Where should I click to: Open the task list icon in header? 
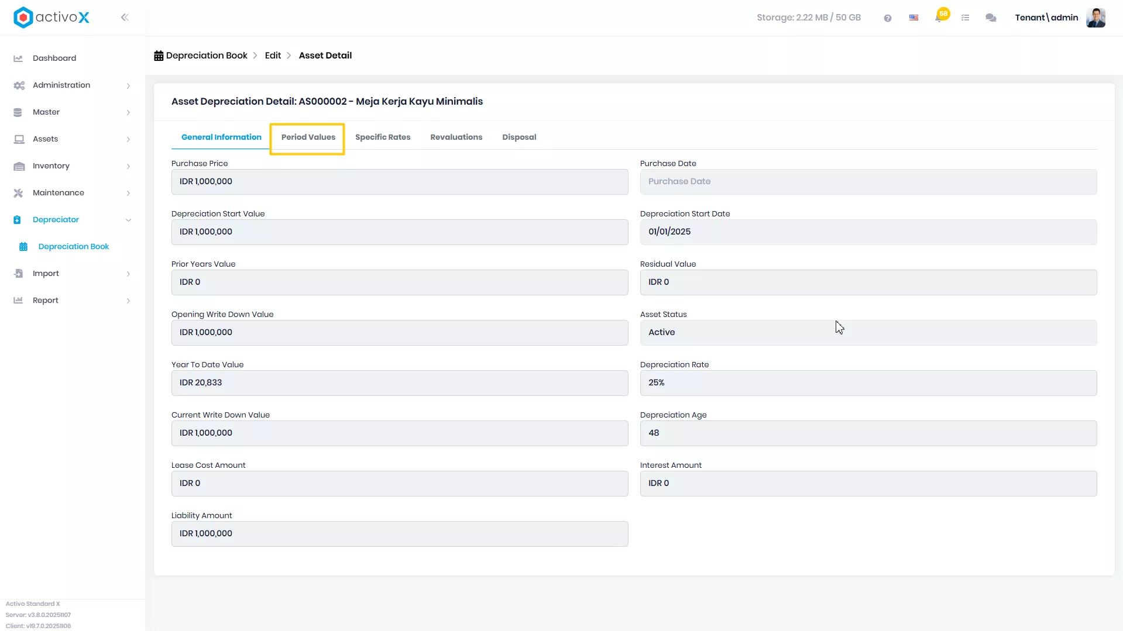(x=966, y=18)
